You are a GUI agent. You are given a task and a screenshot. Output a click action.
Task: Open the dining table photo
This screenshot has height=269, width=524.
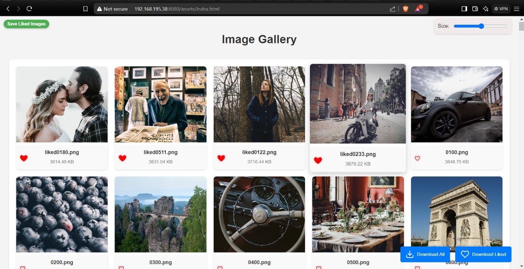[358, 214]
